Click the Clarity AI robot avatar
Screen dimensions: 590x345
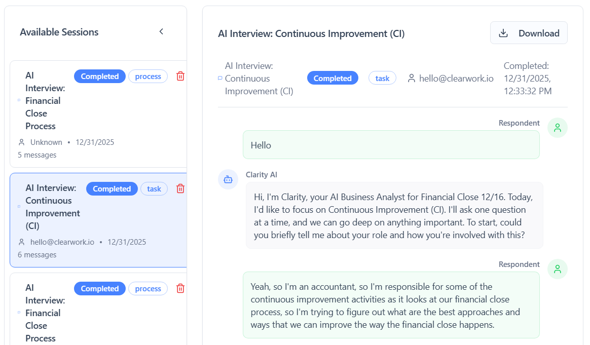(x=228, y=179)
